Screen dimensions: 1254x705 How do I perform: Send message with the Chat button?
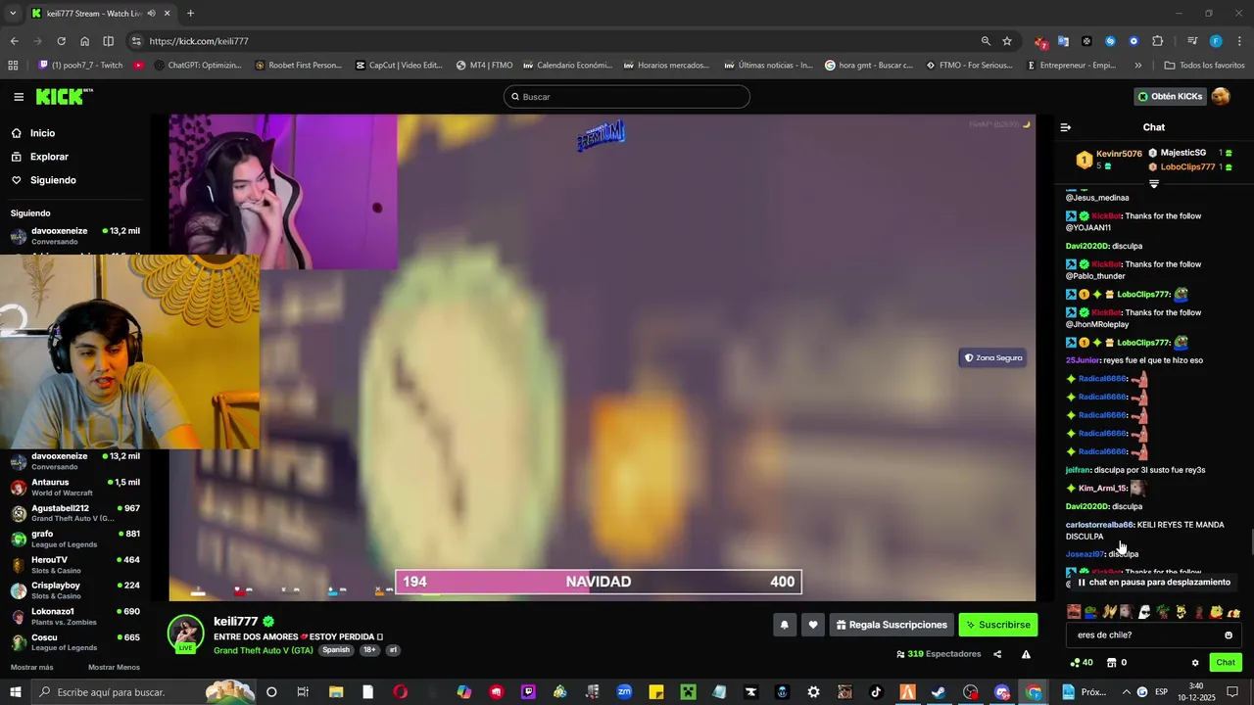(x=1226, y=663)
